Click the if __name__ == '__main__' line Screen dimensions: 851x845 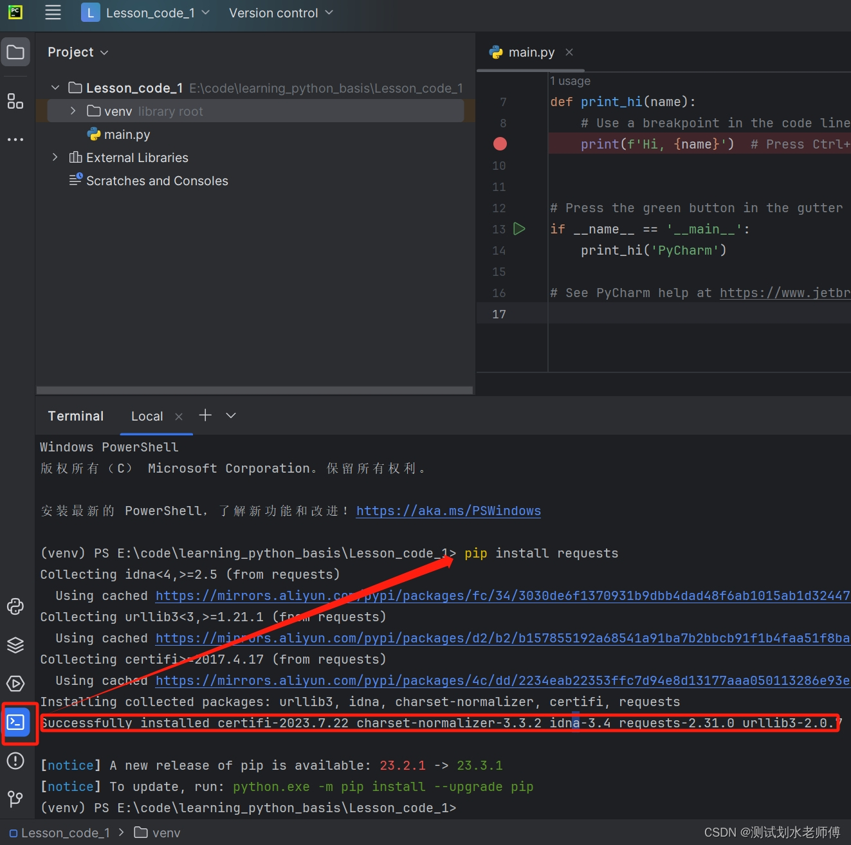coord(650,229)
